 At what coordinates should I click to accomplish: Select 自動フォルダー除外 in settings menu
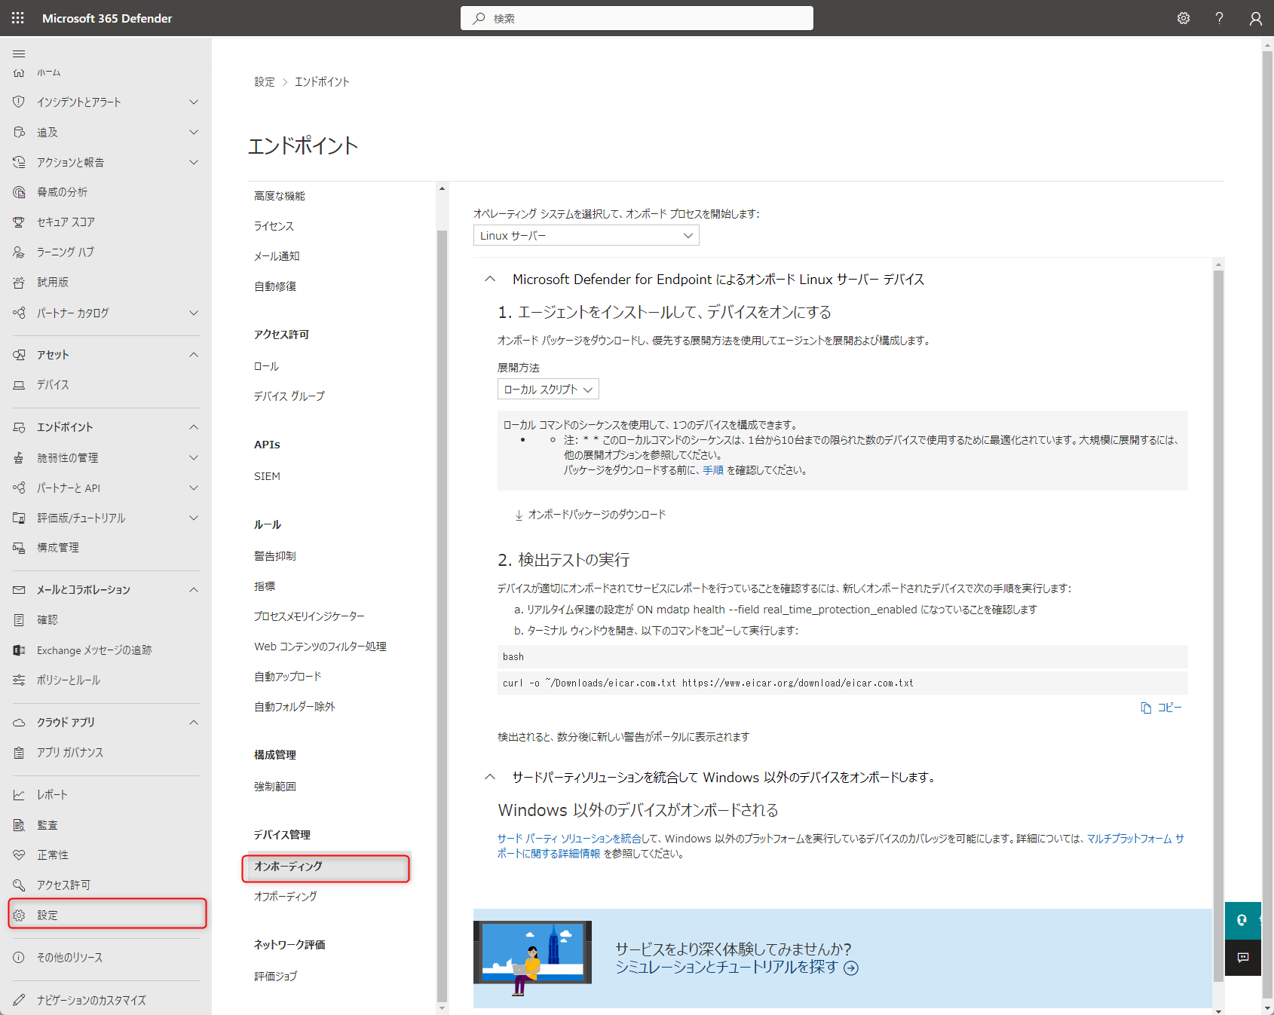[x=295, y=707]
